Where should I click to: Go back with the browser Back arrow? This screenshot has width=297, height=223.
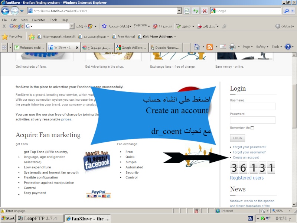(5, 11)
